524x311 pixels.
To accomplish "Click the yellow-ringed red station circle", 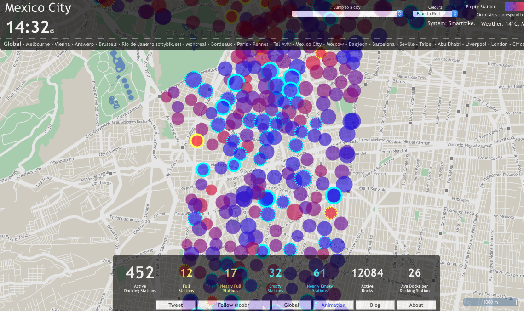I will click(x=197, y=141).
